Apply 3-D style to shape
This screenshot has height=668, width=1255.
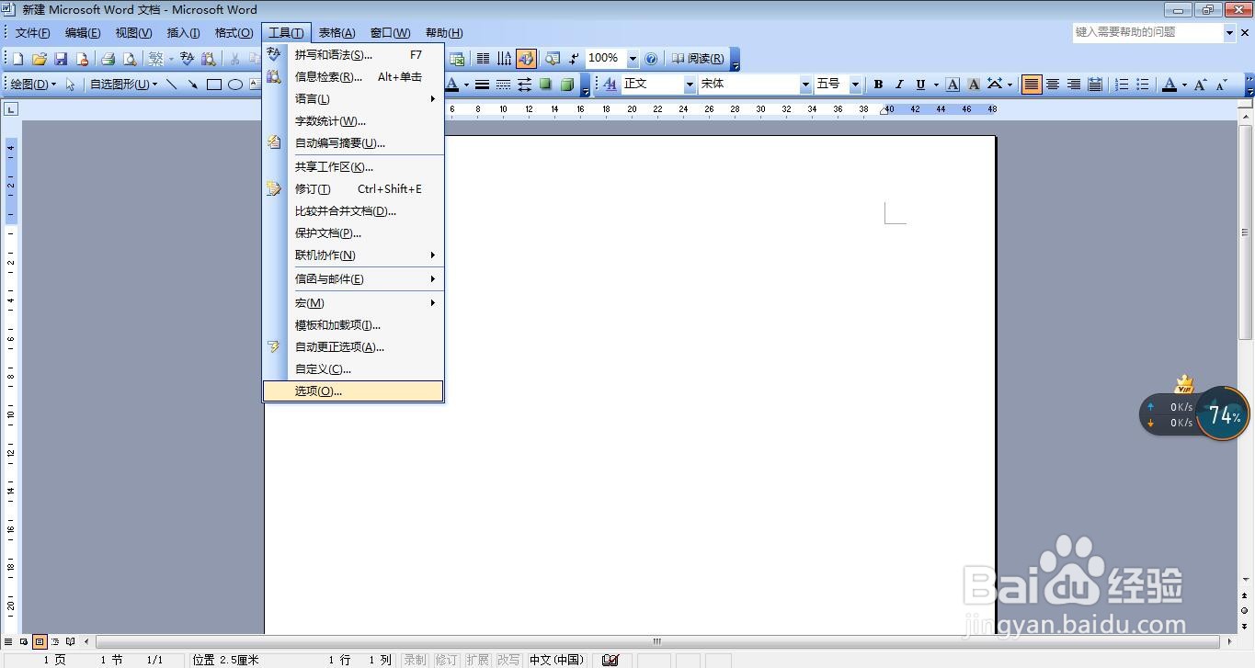566,85
